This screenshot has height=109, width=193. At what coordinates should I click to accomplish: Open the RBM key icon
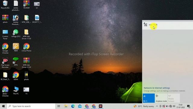point(16,47)
